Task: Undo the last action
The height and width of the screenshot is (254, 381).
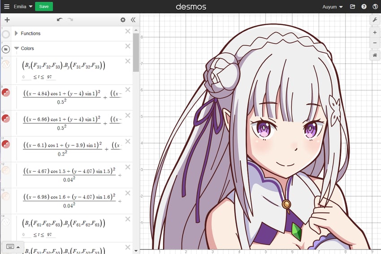Action: (x=60, y=20)
